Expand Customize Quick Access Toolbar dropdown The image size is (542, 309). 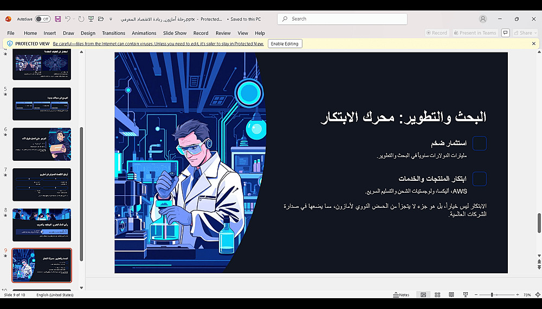pyautogui.click(x=111, y=19)
